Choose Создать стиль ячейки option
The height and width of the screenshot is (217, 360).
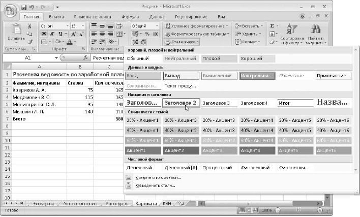pyautogui.click(x=158, y=177)
